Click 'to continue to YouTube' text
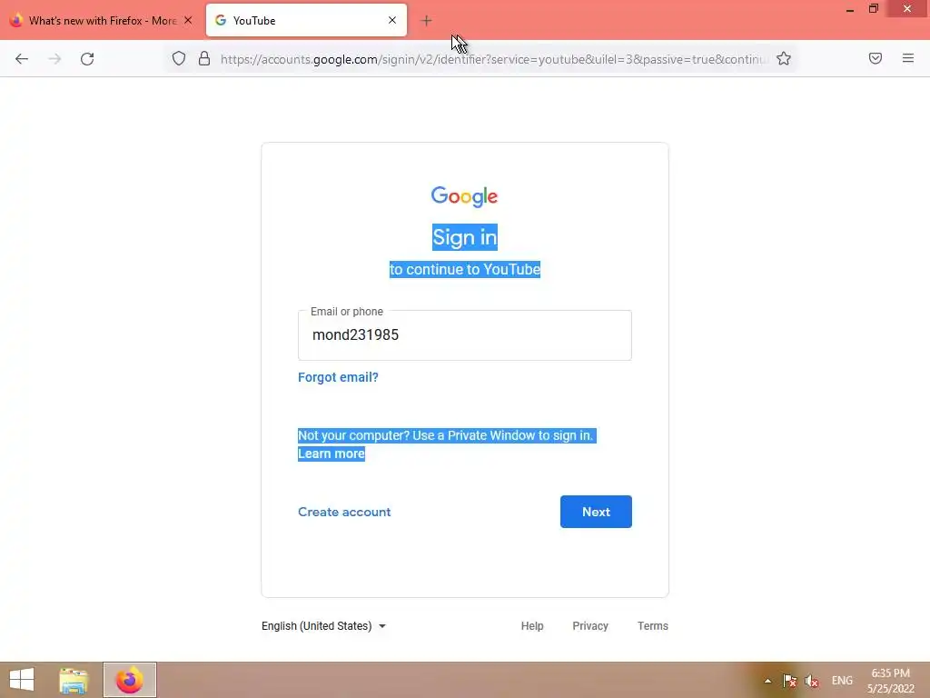Viewport: 930px width, 698px height. (x=464, y=269)
